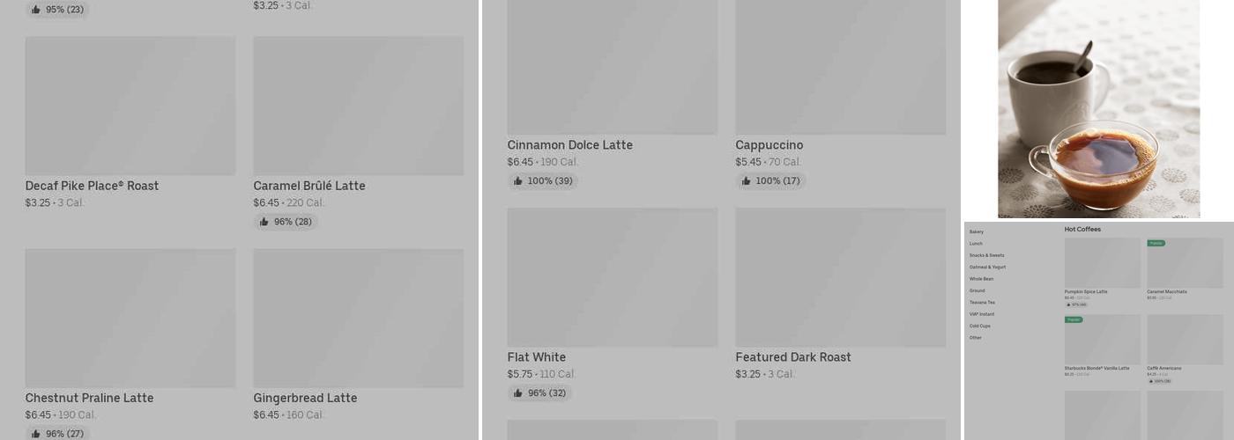Click the Popular badge on Caramel Macchiato
Screen dimensions: 1234x440
pos(1156,243)
